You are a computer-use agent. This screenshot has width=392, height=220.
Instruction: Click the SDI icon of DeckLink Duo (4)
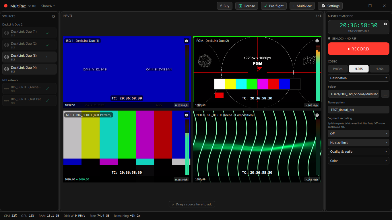pyautogui.click(x=6, y=69)
